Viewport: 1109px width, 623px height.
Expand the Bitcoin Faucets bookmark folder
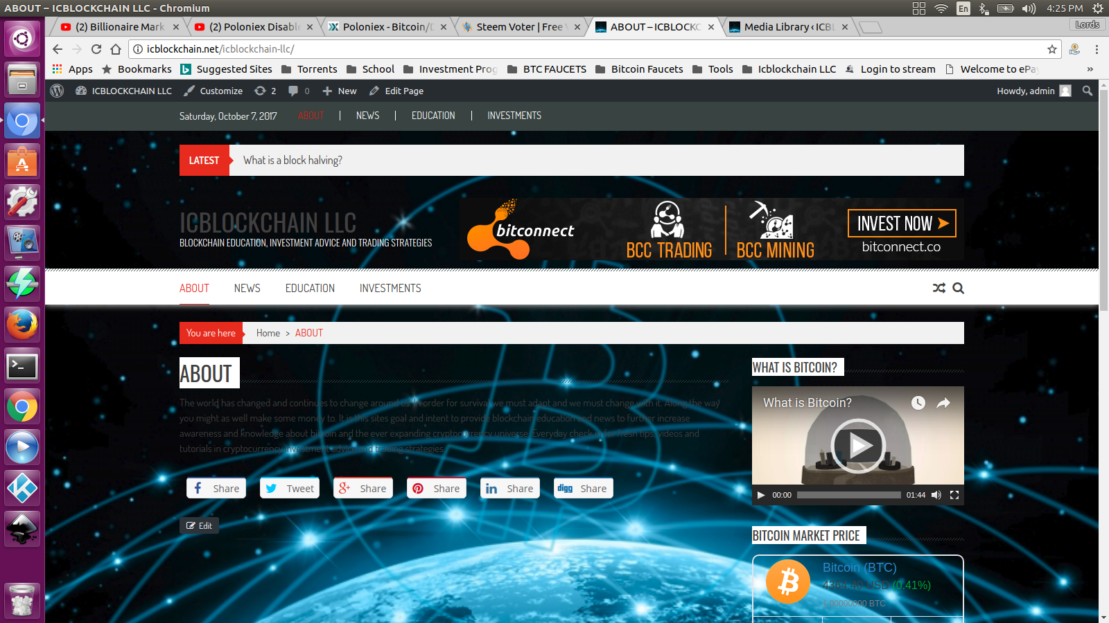point(639,69)
